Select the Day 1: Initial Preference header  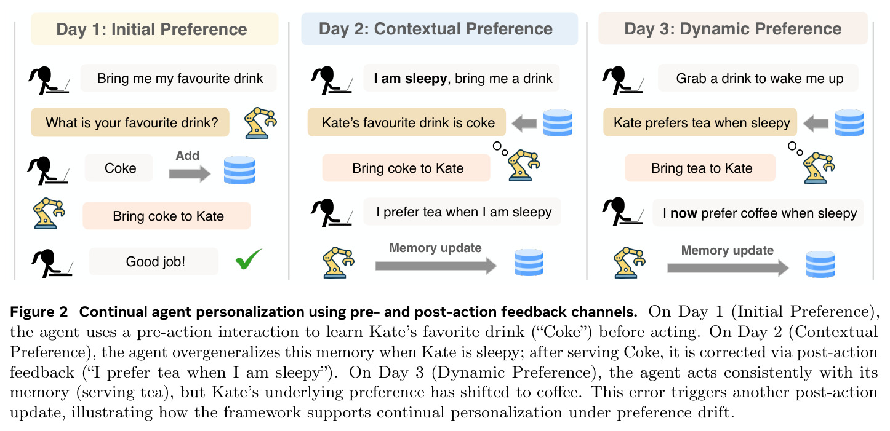[x=151, y=30]
